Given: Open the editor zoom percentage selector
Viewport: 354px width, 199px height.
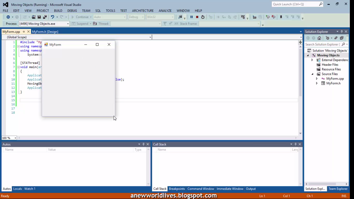Looking at the screenshot, I should tap(9, 138).
